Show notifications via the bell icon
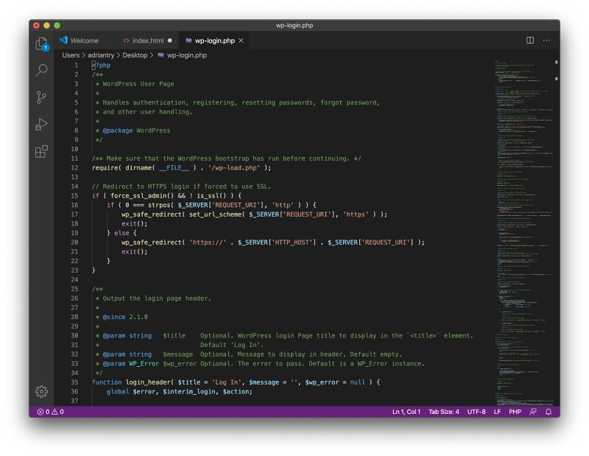 pyautogui.click(x=549, y=412)
